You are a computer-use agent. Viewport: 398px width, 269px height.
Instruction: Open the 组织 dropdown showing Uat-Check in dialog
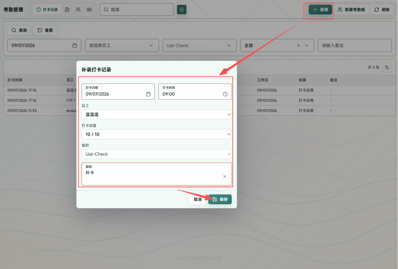(x=156, y=154)
